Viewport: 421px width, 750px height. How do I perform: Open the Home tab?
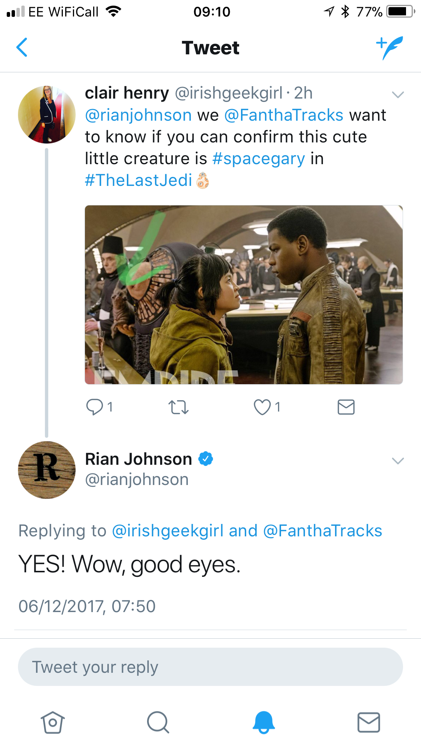point(52,722)
